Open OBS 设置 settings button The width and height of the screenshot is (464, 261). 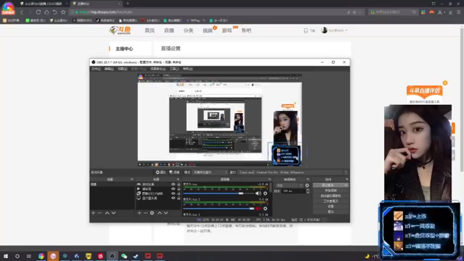point(331,206)
